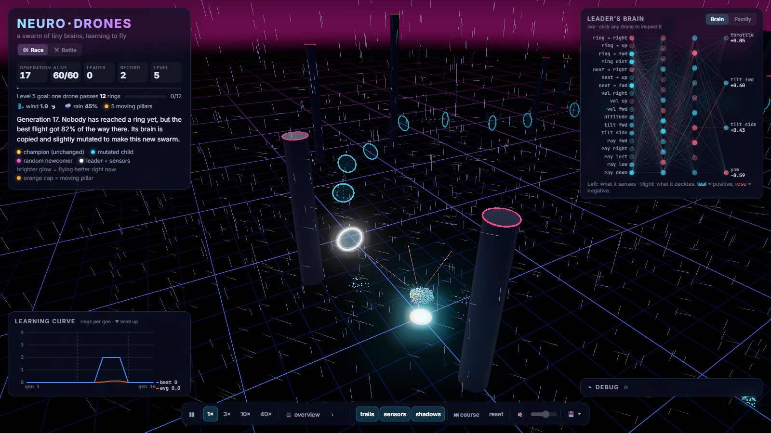Click the orange moving pillars dot
This screenshot has height=433, width=771.
pyautogui.click(x=106, y=106)
